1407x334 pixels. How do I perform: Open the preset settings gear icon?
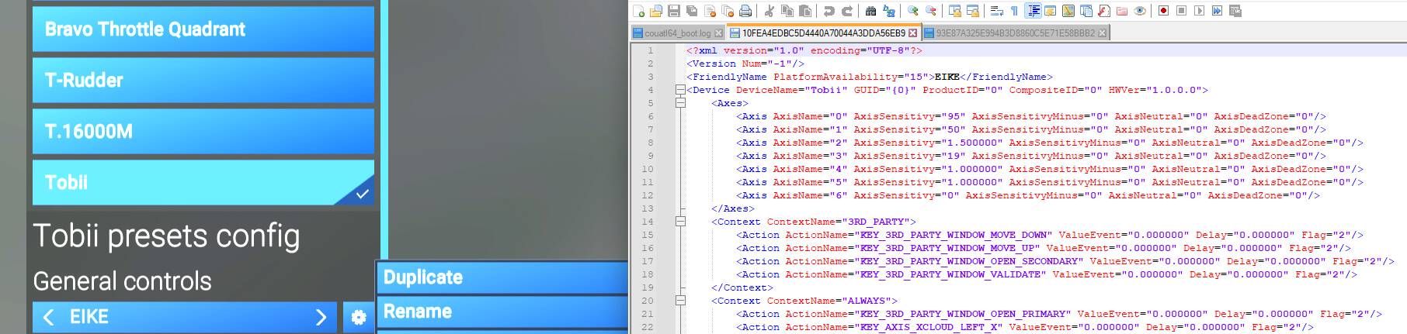coord(358,317)
